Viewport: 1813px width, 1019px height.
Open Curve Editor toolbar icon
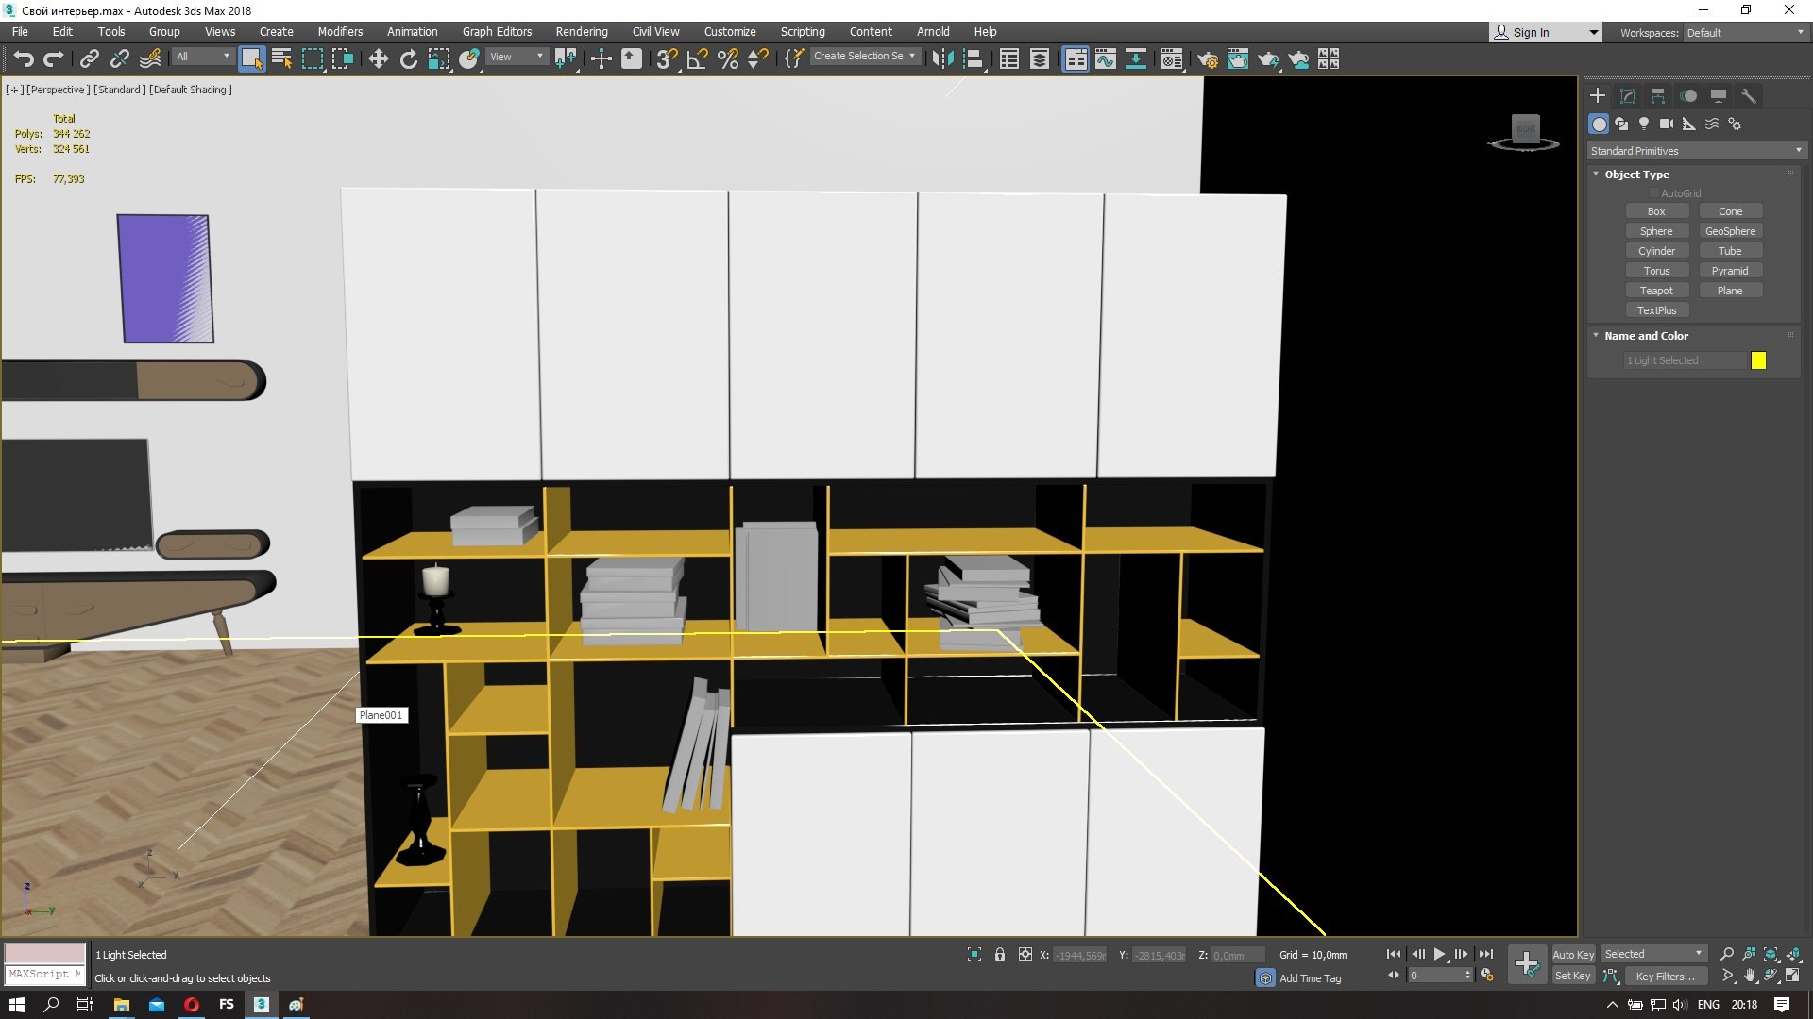(x=1105, y=59)
